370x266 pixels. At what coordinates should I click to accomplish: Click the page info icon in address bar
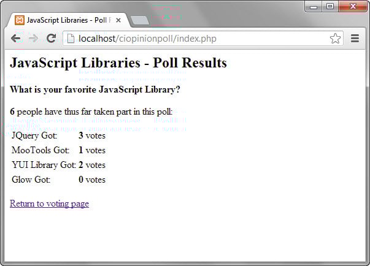[x=71, y=39]
